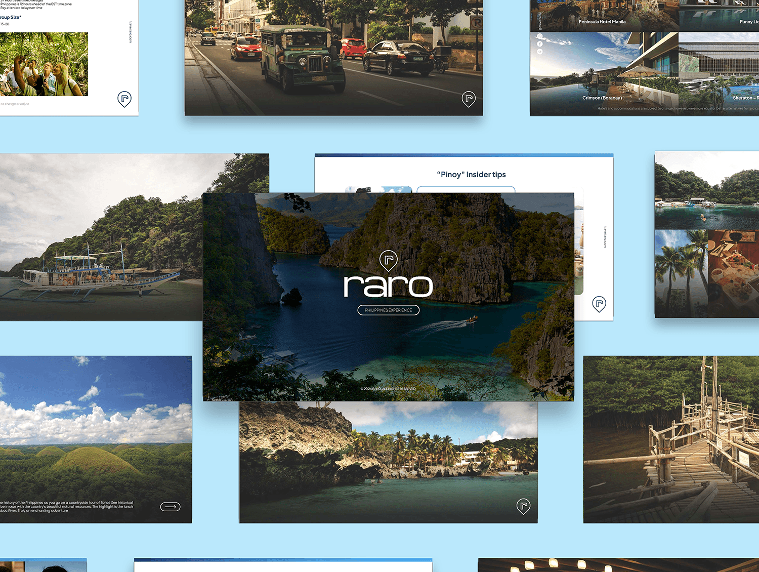This screenshot has height=572, width=759.
Task: Click the EST time zone note text
Action: (x=36, y=4)
